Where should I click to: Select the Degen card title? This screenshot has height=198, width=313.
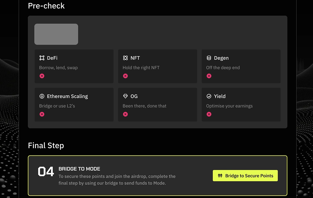[221, 58]
